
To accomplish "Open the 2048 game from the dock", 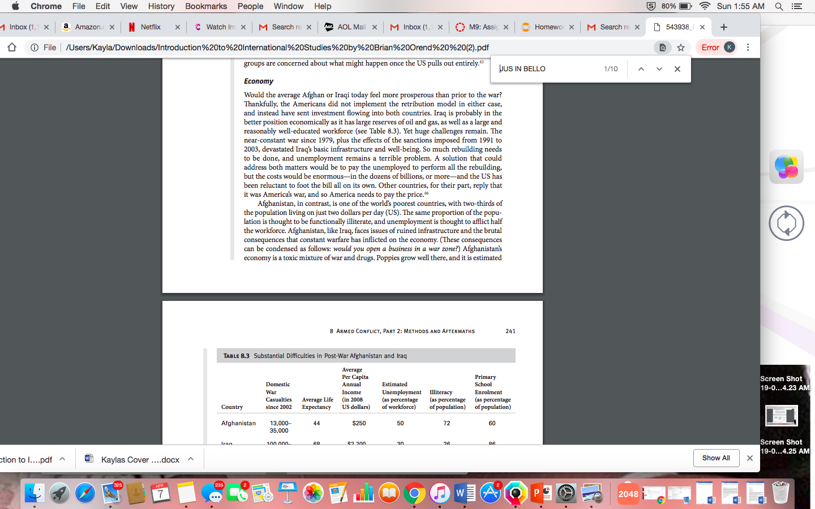I will 628,493.
